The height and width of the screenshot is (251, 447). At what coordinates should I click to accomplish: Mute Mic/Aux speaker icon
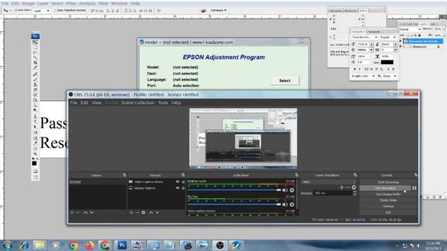(285, 204)
